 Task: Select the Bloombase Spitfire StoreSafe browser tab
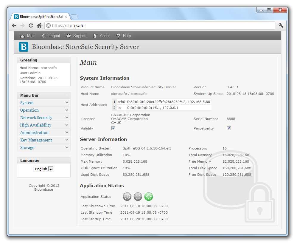coord(40,17)
